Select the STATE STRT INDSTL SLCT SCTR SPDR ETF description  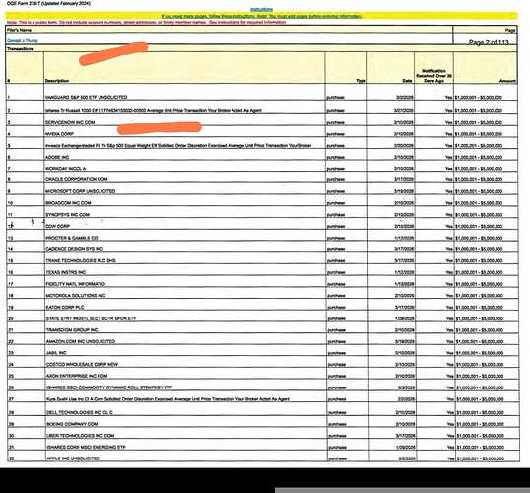[x=91, y=318]
